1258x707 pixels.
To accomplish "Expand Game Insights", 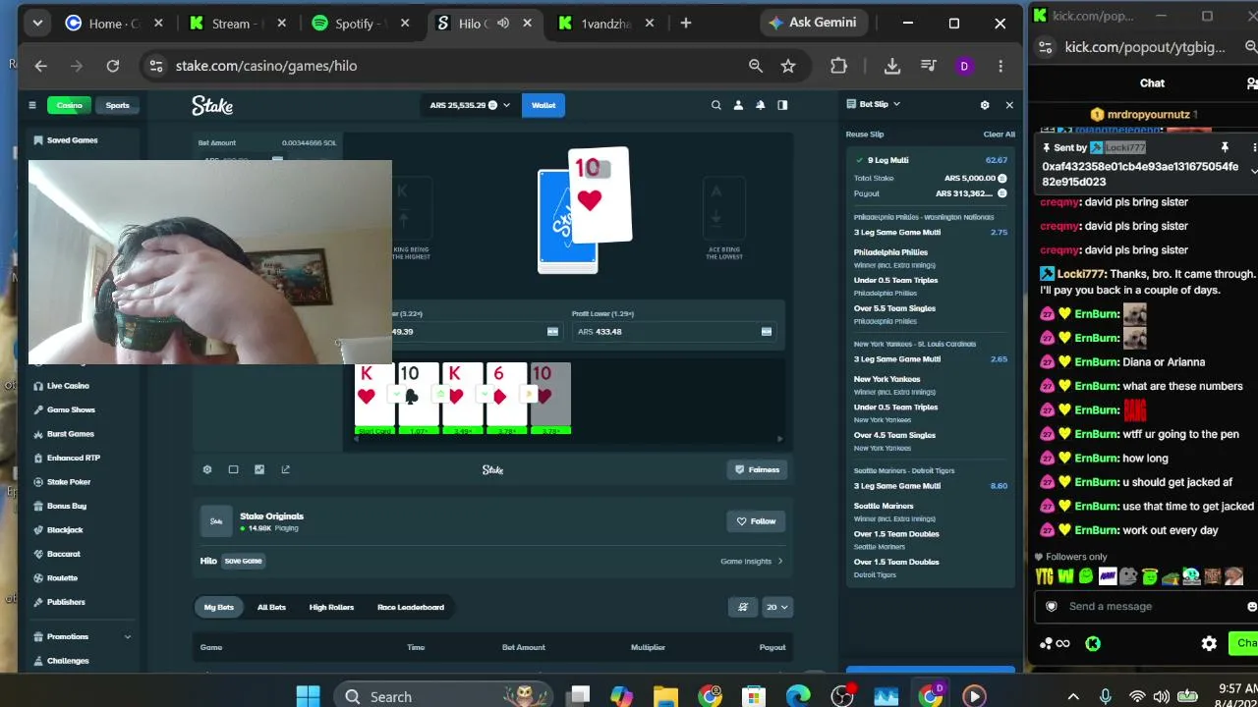I will 752,562.
